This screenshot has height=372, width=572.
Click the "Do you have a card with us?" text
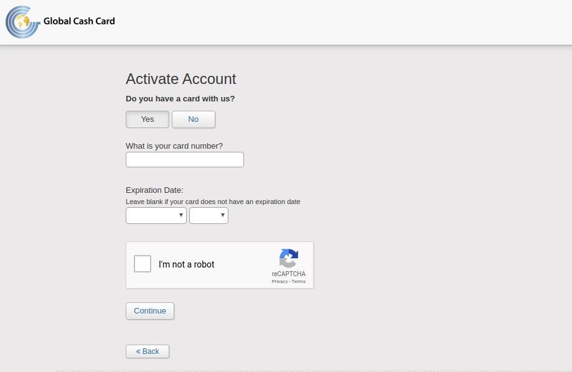point(180,98)
